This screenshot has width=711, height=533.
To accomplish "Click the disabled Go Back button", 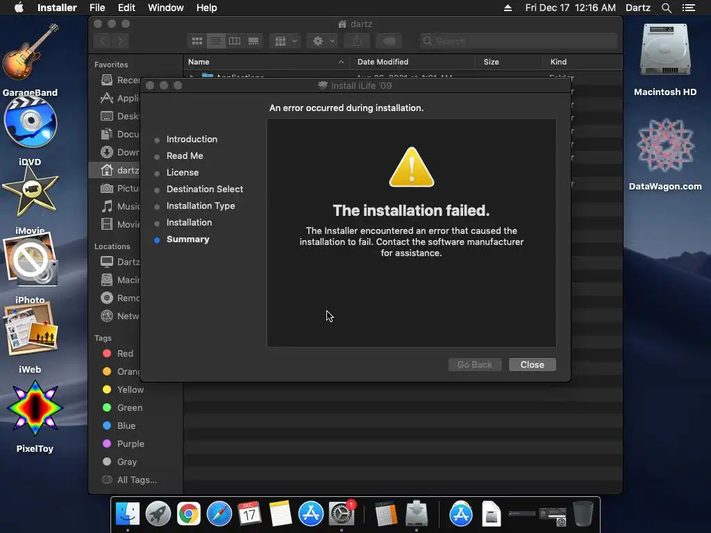I will click(475, 365).
